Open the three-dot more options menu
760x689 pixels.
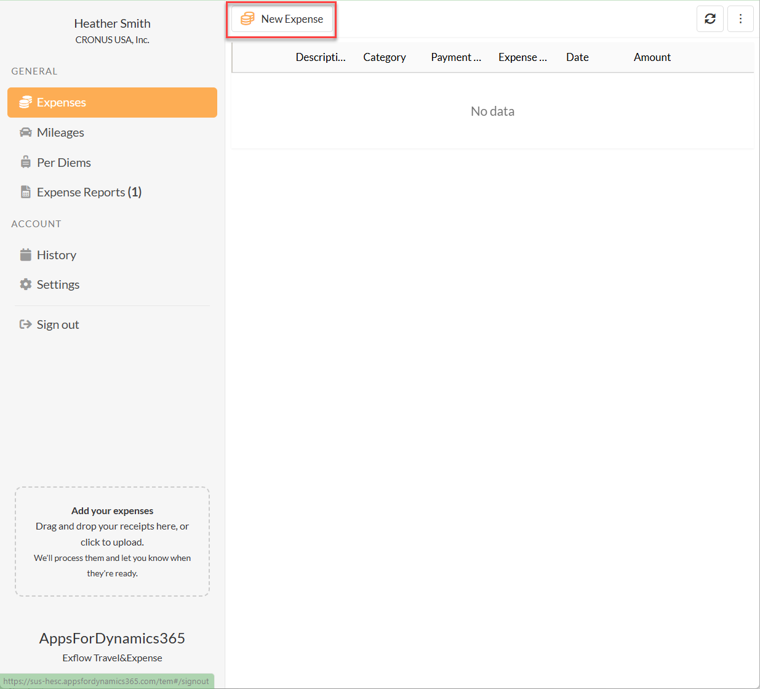click(x=740, y=19)
